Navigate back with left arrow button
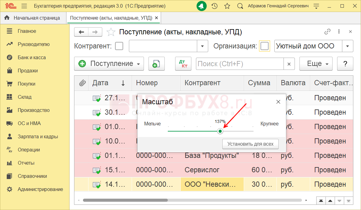This screenshot has height=210, width=361. click(x=81, y=32)
